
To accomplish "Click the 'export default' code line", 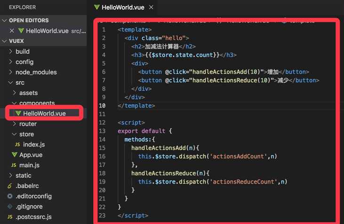I will (144, 131).
